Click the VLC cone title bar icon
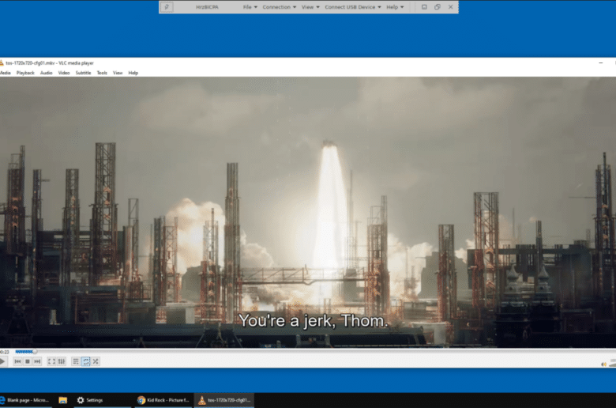 [2, 63]
